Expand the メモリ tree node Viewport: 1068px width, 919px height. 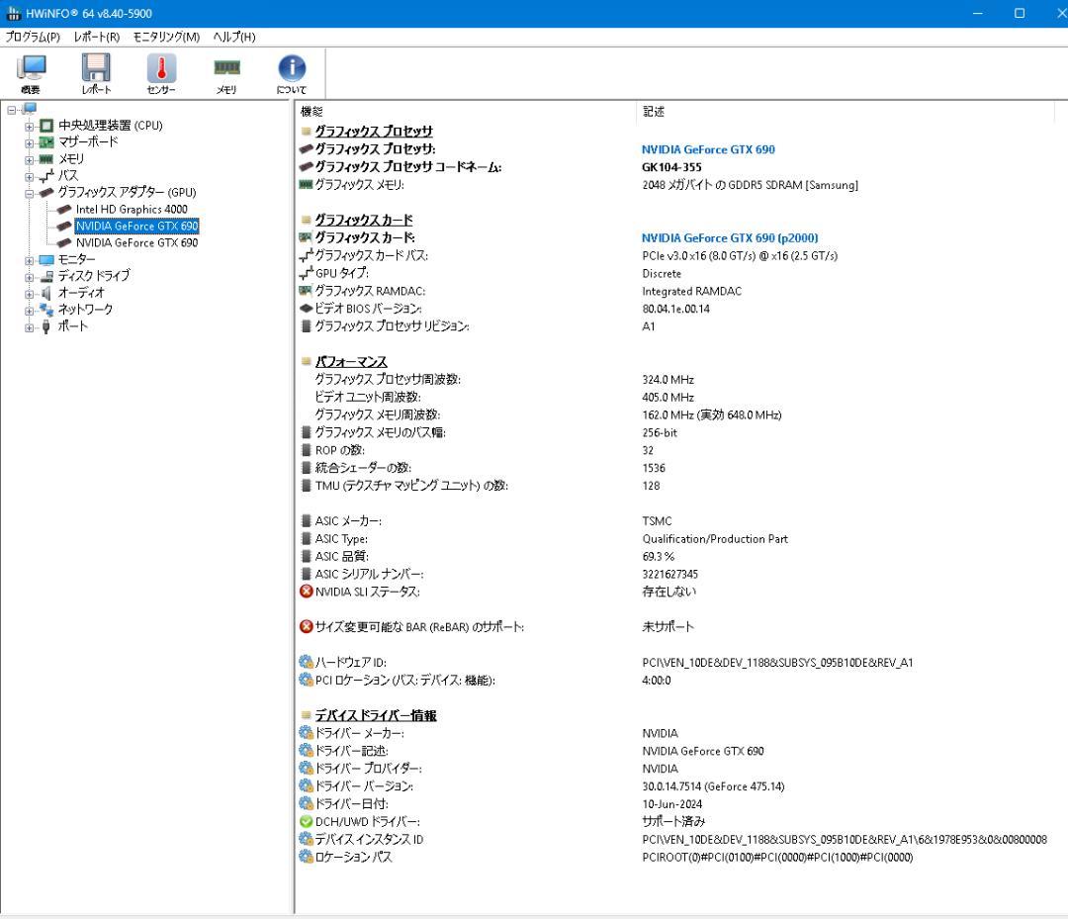click(30, 160)
